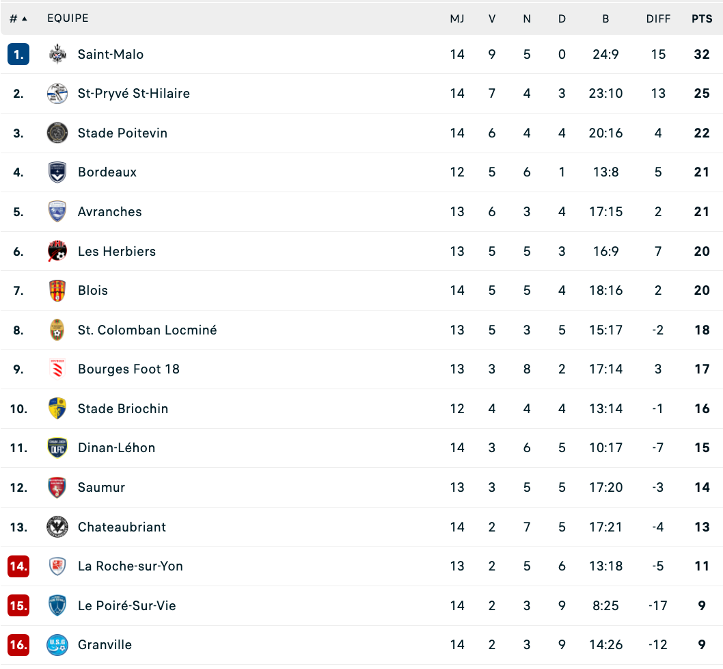723x669 pixels.
Task: Open the St-Pryvé St-Hilaire team link
Action: pyautogui.click(x=134, y=93)
